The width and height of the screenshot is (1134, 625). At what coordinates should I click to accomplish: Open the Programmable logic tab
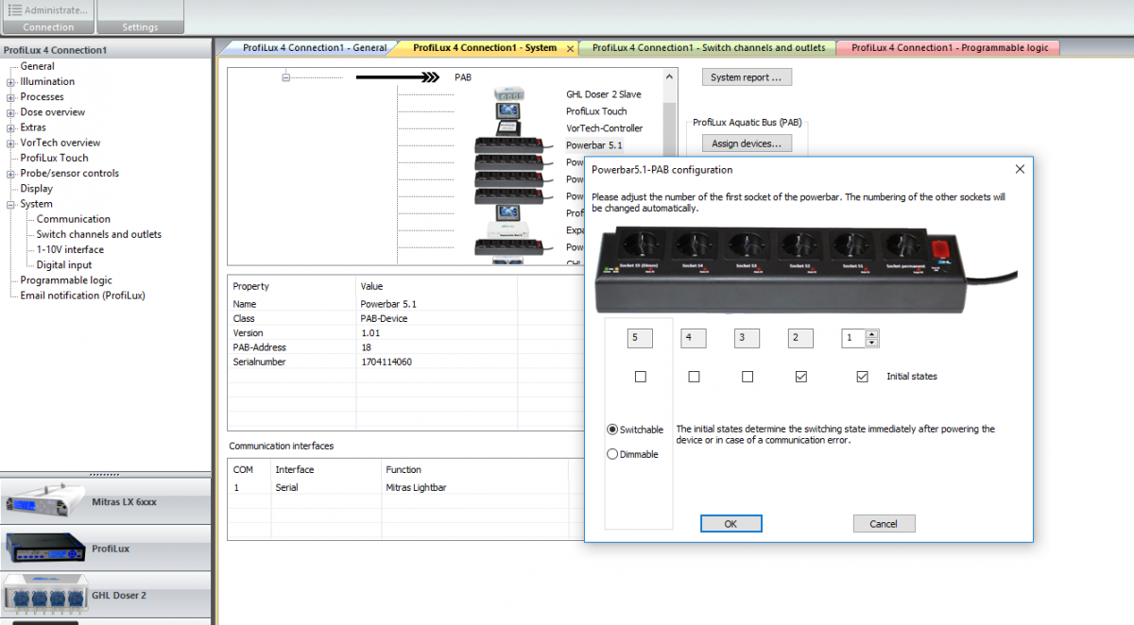950,47
